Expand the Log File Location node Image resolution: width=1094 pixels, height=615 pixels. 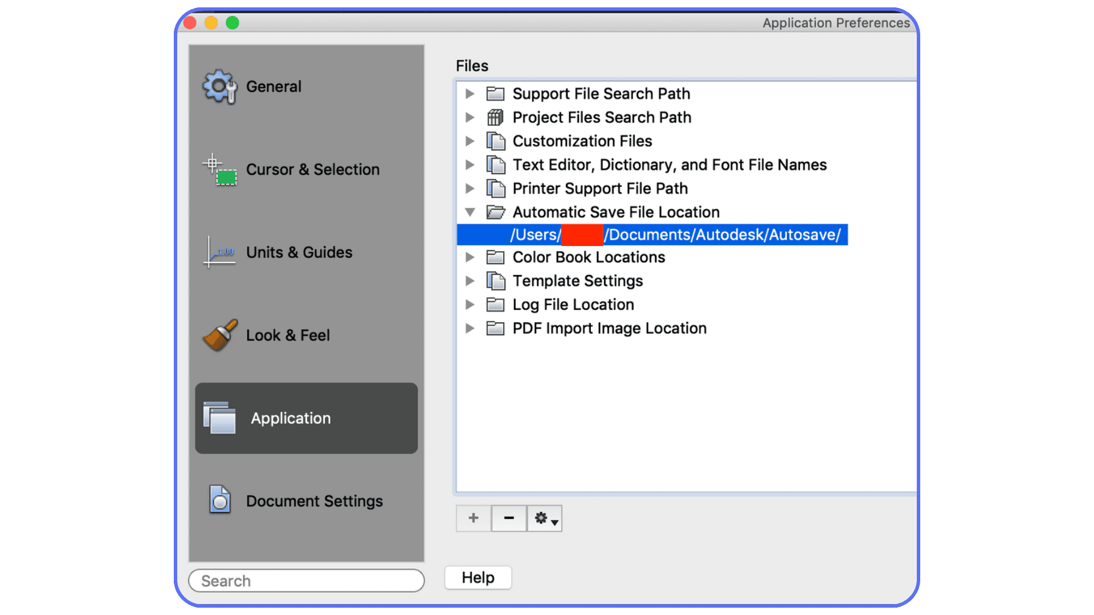(x=470, y=305)
